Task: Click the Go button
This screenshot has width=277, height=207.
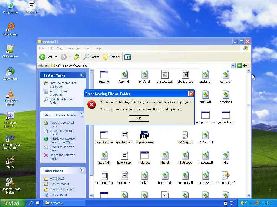Action: click(x=242, y=65)
